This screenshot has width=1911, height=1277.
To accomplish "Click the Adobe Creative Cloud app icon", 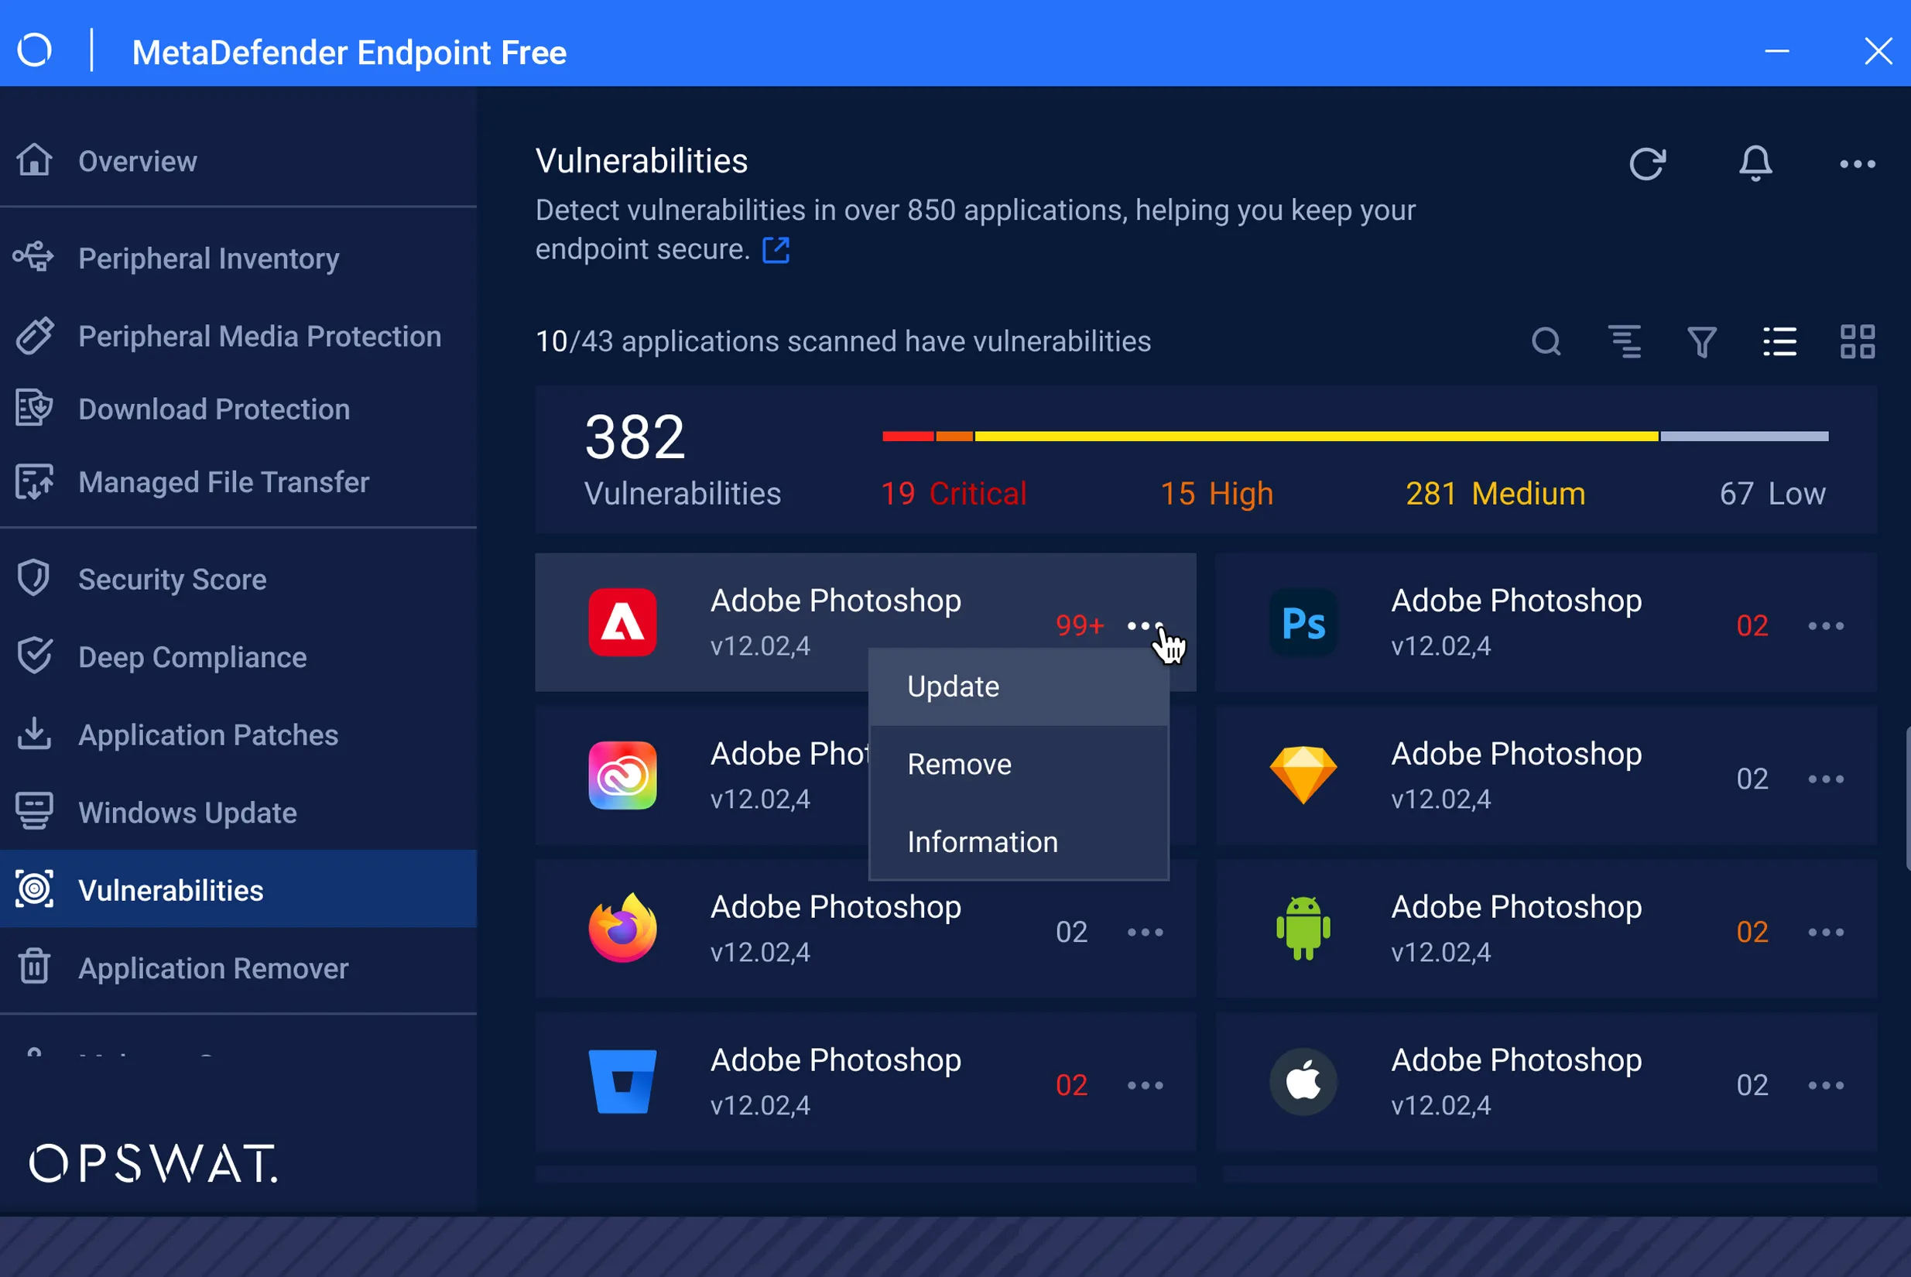I will pyautogui.click(x=622, y=774).
